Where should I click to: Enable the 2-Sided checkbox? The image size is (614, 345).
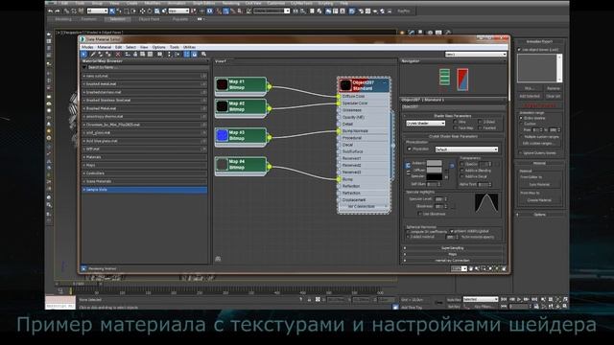pyautogui.click(x=480, y=122)
